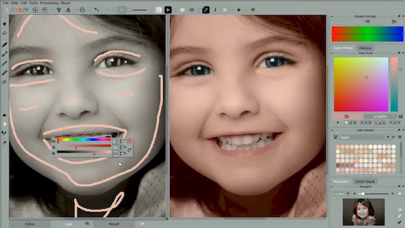Select the L channel button
The height and width of the screenshot is (228, 405).
376,123
